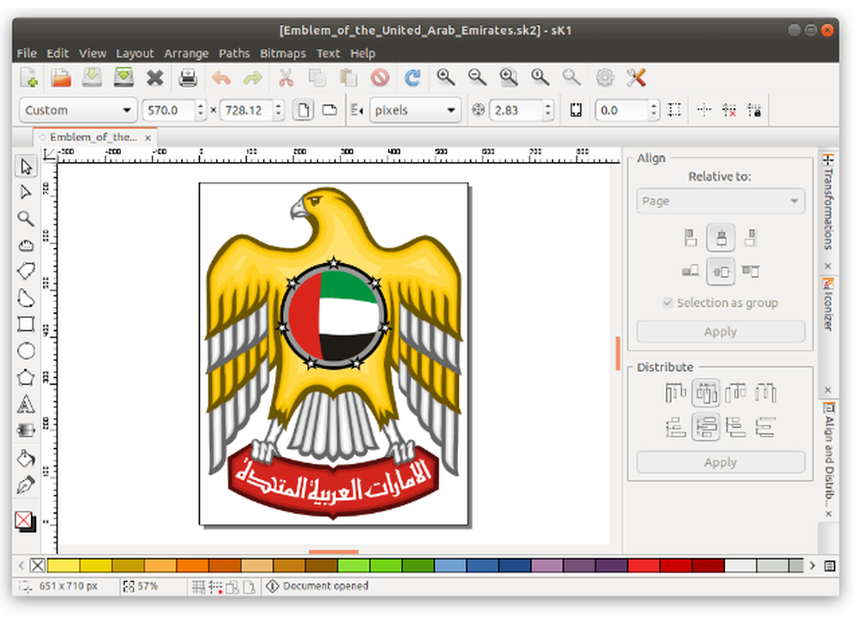
Task: Open the Custom page format dropdown
Action: tap(78, 111)
